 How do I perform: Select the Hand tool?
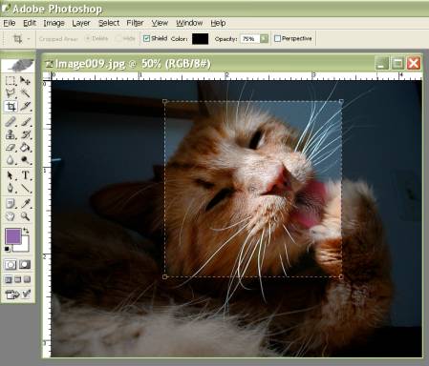(x=11, y=216)
